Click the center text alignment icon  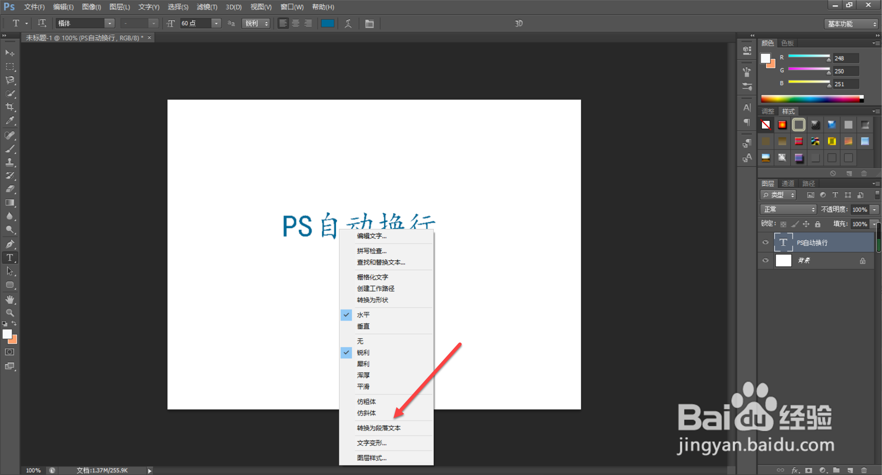(x=296, y=23)
